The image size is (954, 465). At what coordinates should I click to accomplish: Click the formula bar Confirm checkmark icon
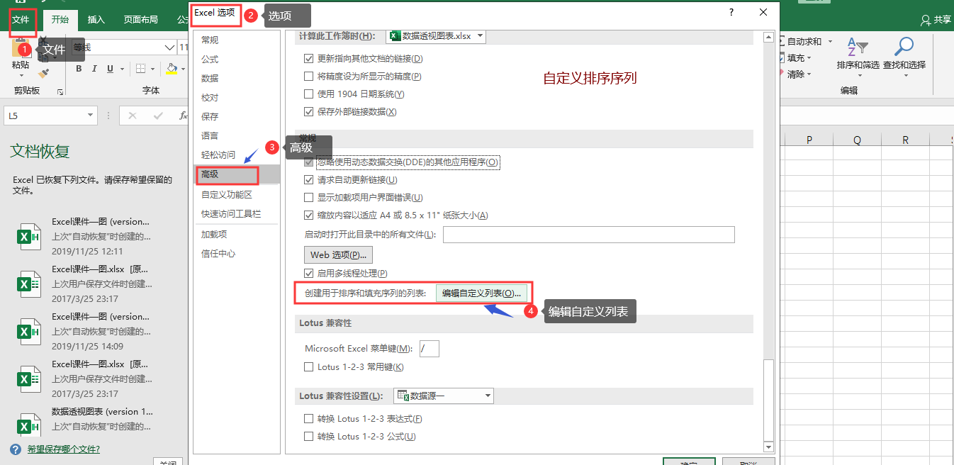[157, 116]
